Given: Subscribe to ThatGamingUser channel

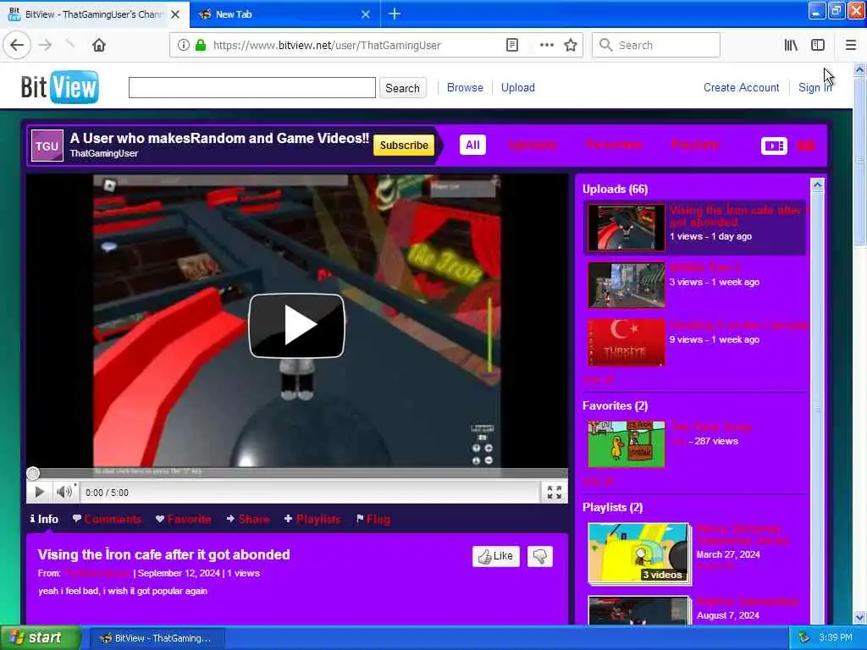Looking at the screenshot, I should coord(404,145).
